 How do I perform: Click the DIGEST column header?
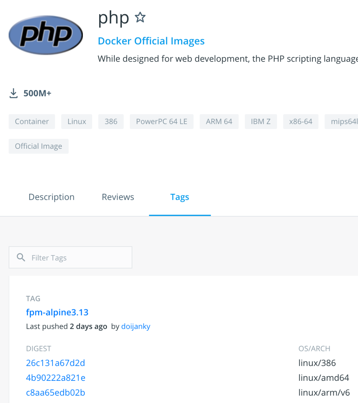pyautogui.click(x=39, y=349)
